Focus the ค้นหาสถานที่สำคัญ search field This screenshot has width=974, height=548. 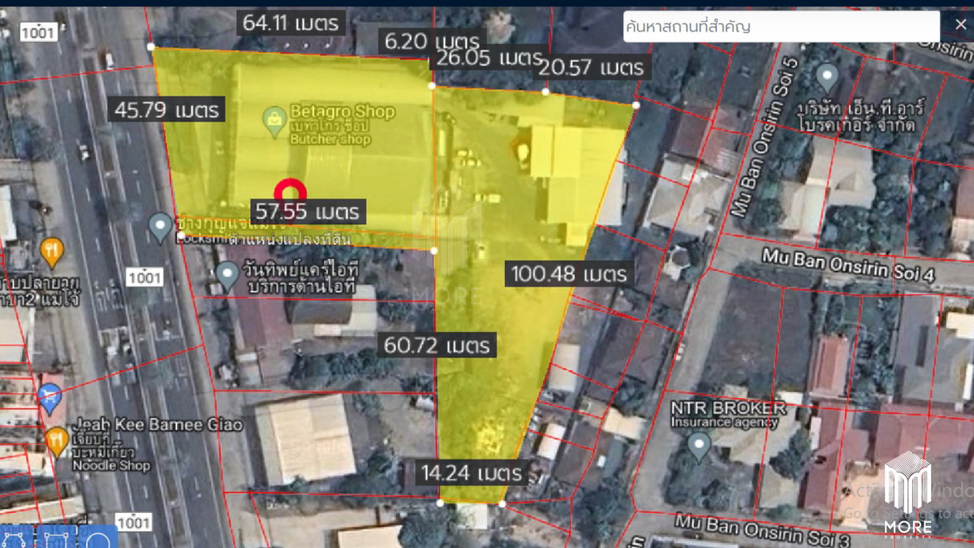coord(782,26)
